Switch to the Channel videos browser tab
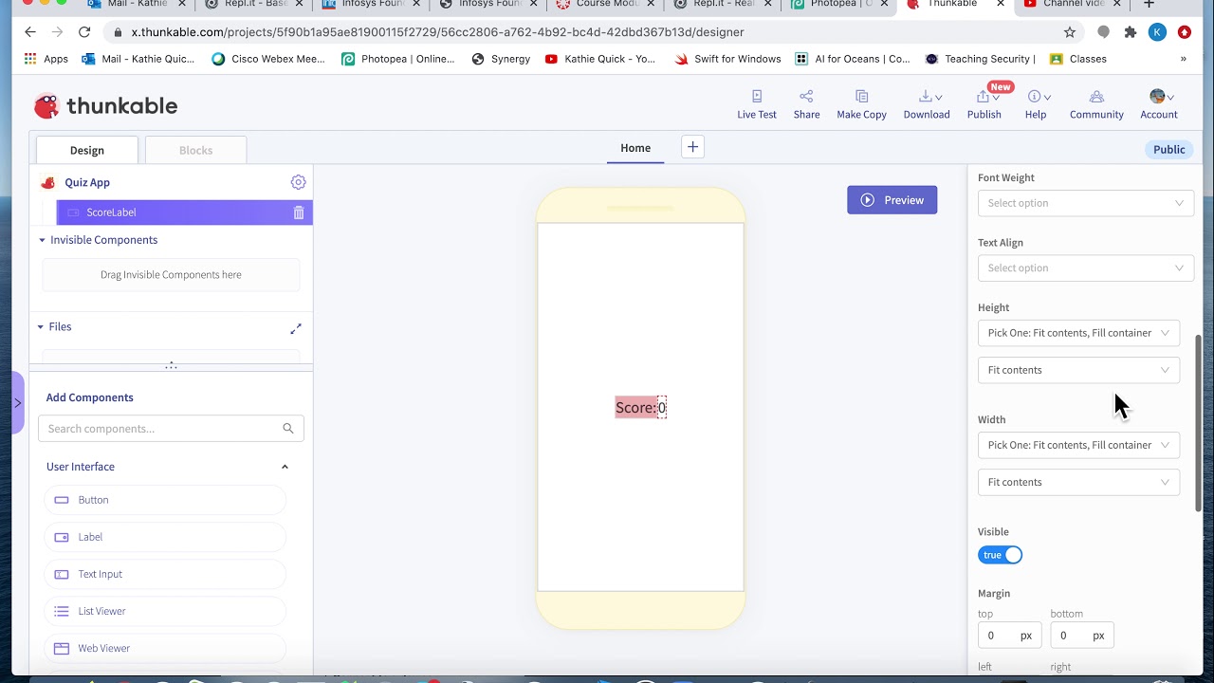This screenshot has width=1214, height=683. pyautogui.click(x=1072, y=5)
